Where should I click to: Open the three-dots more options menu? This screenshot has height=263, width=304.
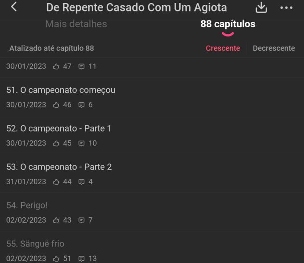pyautogui.click(x=286, y=8)
